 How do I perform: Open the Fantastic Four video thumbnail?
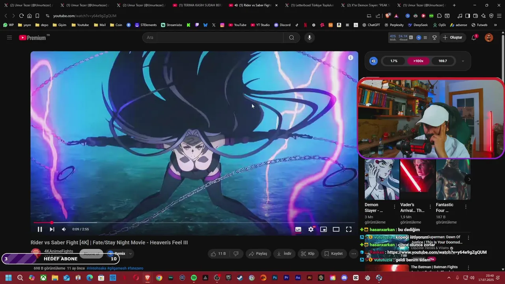pos(453,179)
